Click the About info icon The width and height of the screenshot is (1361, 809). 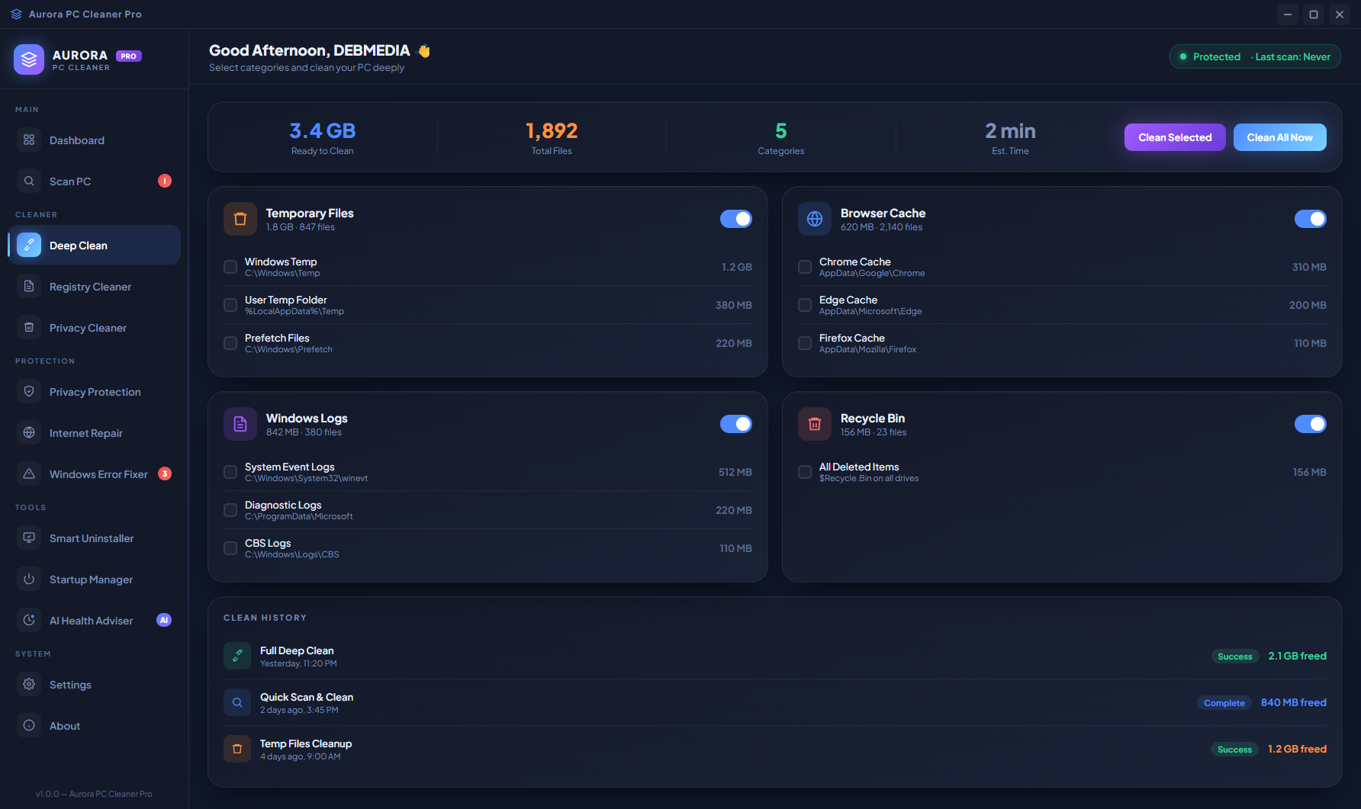[x=29, y=726]
